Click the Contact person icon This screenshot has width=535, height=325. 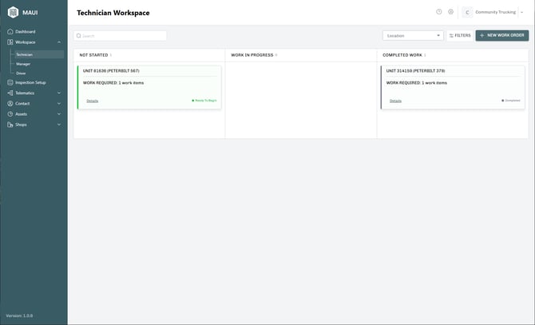(x=10, y=103)
